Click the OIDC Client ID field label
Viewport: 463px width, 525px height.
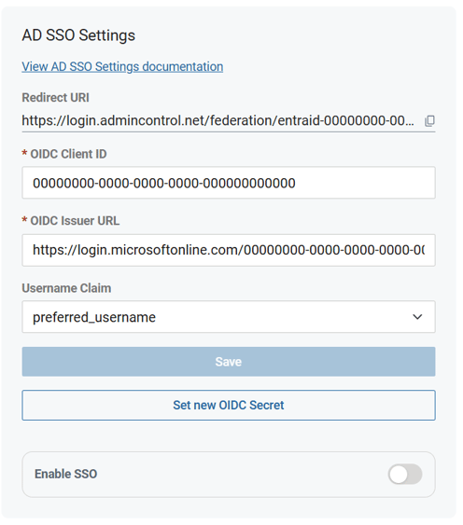[x=68, y=154]
